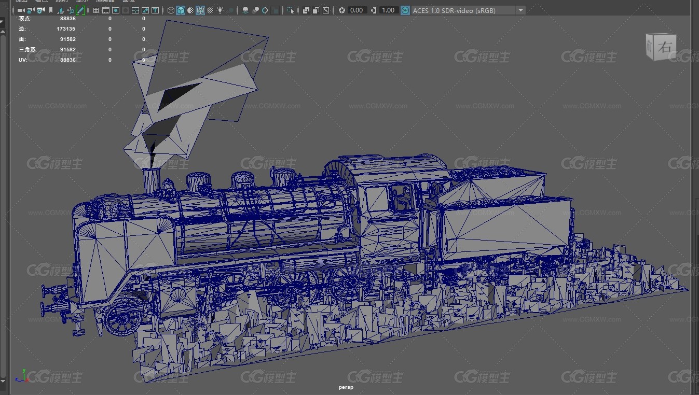
Task: Open the ACES 1.0 SDR-video dropdown
Action: 468,10
